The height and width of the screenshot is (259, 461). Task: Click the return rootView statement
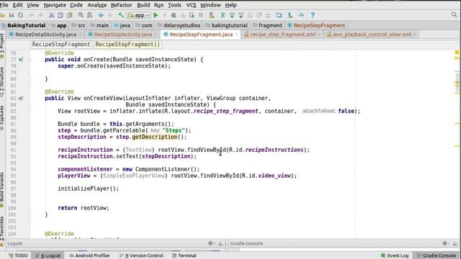point(84,208)
